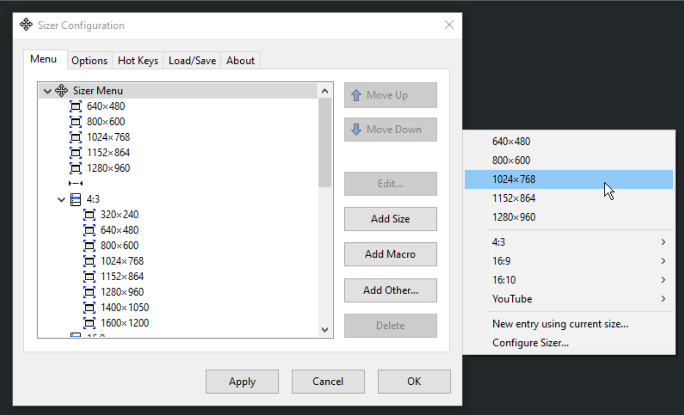The width and height of the screenshot is (684, 415).
Task: Click the 4:3 group folder icon
Action: (x=75, y=199)
